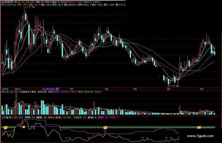Click the red 牛股:0 value
Screen dimensions: 222x143
[x=114, y=117]
